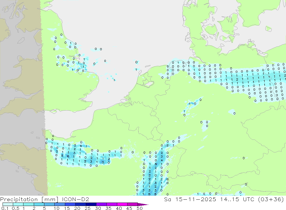The image size is (286, 210).
Task: Select the 45–50 mm legend swatch
Action: tap(132, 204)
